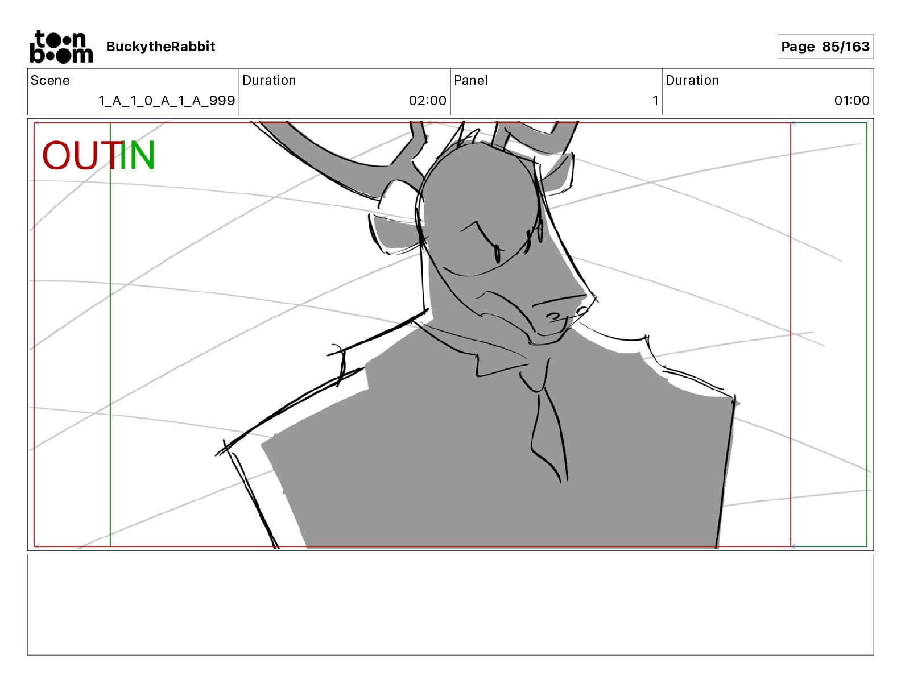Select the panel Duration header label
The width and height of the screenshot is (901, 696).
692,80
